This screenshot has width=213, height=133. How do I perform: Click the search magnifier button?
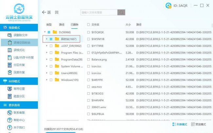121,12
